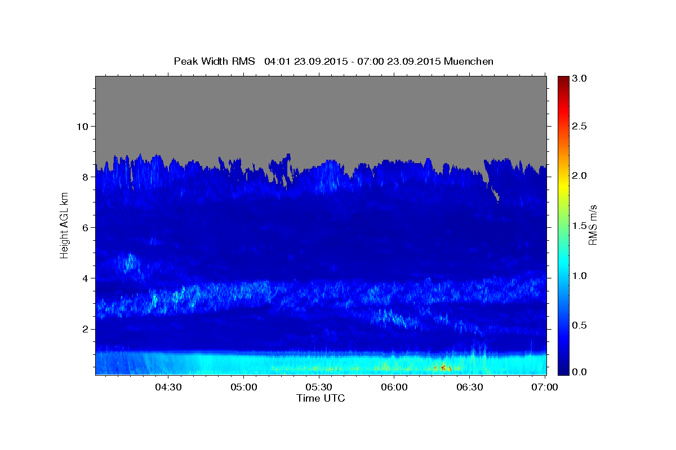Click the '06:30' time axis label
The image size is (676, 450).
pos(470,387)
